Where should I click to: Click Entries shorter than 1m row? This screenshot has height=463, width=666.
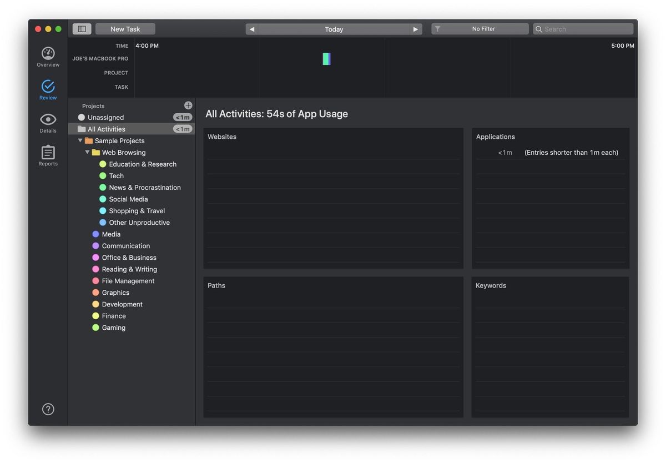pyautogui.click(x=551, y=152)
